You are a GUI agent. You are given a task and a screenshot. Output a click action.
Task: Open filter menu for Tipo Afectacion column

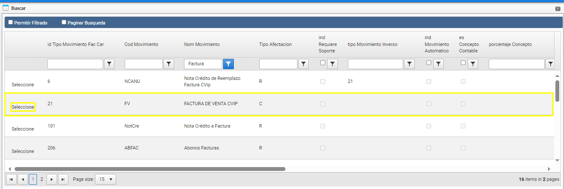point(304,64)
